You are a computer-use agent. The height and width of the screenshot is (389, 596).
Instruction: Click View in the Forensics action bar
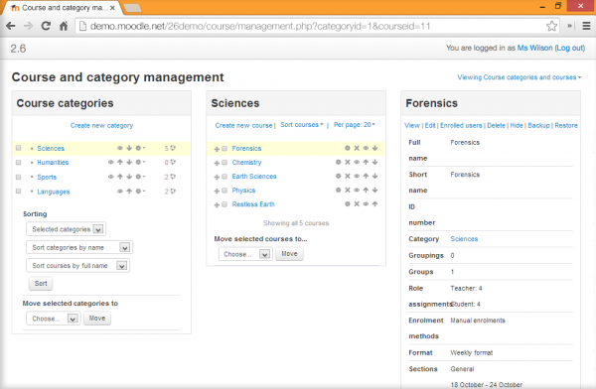412,125
